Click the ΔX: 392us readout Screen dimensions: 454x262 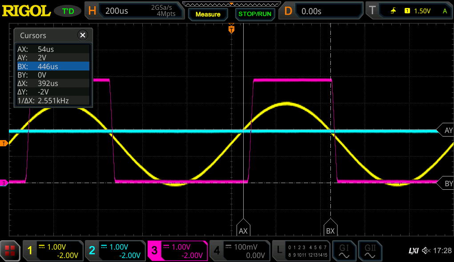pyautogui.click(x=53, y=83)
